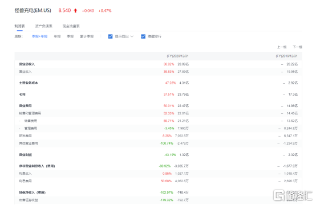Select the 季报 period filter

70,36
